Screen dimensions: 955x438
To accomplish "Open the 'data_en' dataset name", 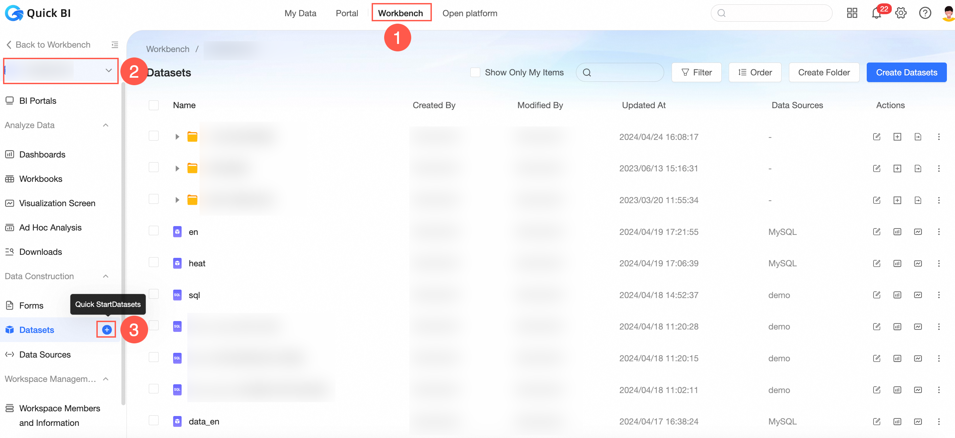I will 204,421.
